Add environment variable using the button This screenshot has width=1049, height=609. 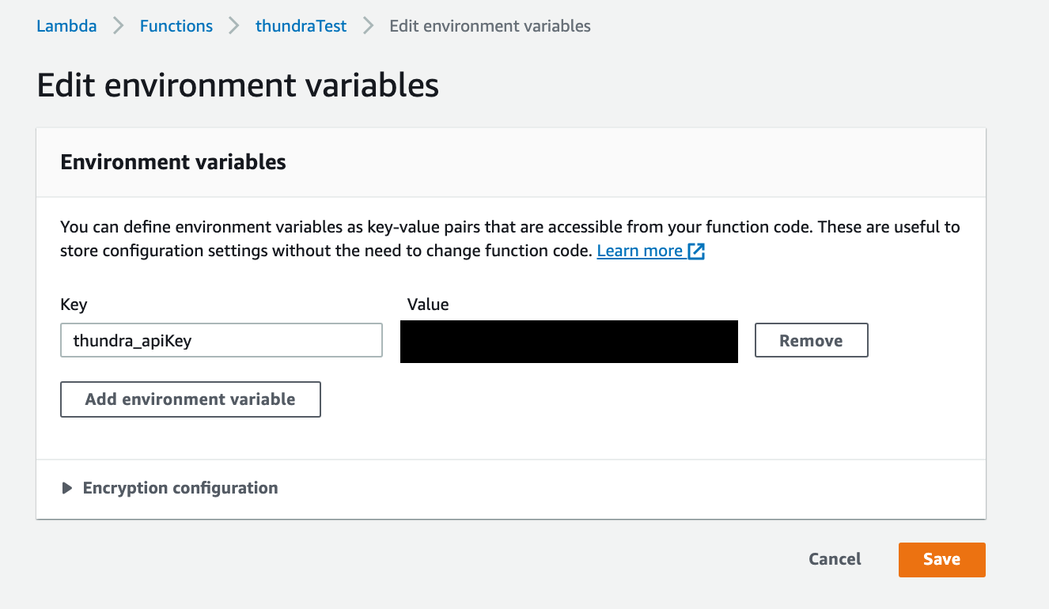coord(191,399)
